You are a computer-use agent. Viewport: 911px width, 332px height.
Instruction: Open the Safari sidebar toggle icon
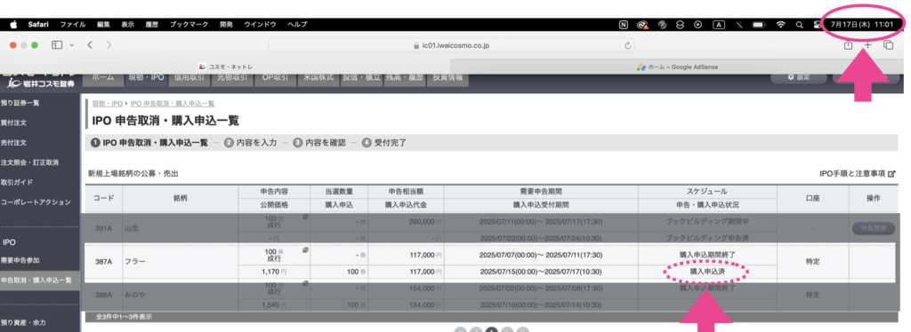click(x=57, y=44)
